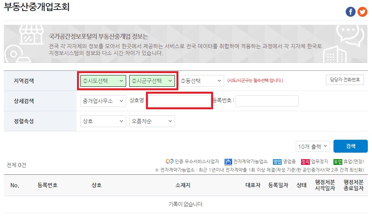Open the 시군구선택 dropdown
The image size is (372, 217).
click(152, 81)
